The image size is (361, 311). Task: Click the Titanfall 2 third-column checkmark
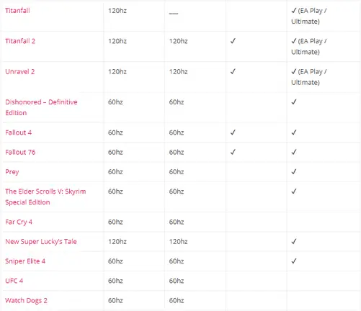pyautogui.click(x=233, y=41)
